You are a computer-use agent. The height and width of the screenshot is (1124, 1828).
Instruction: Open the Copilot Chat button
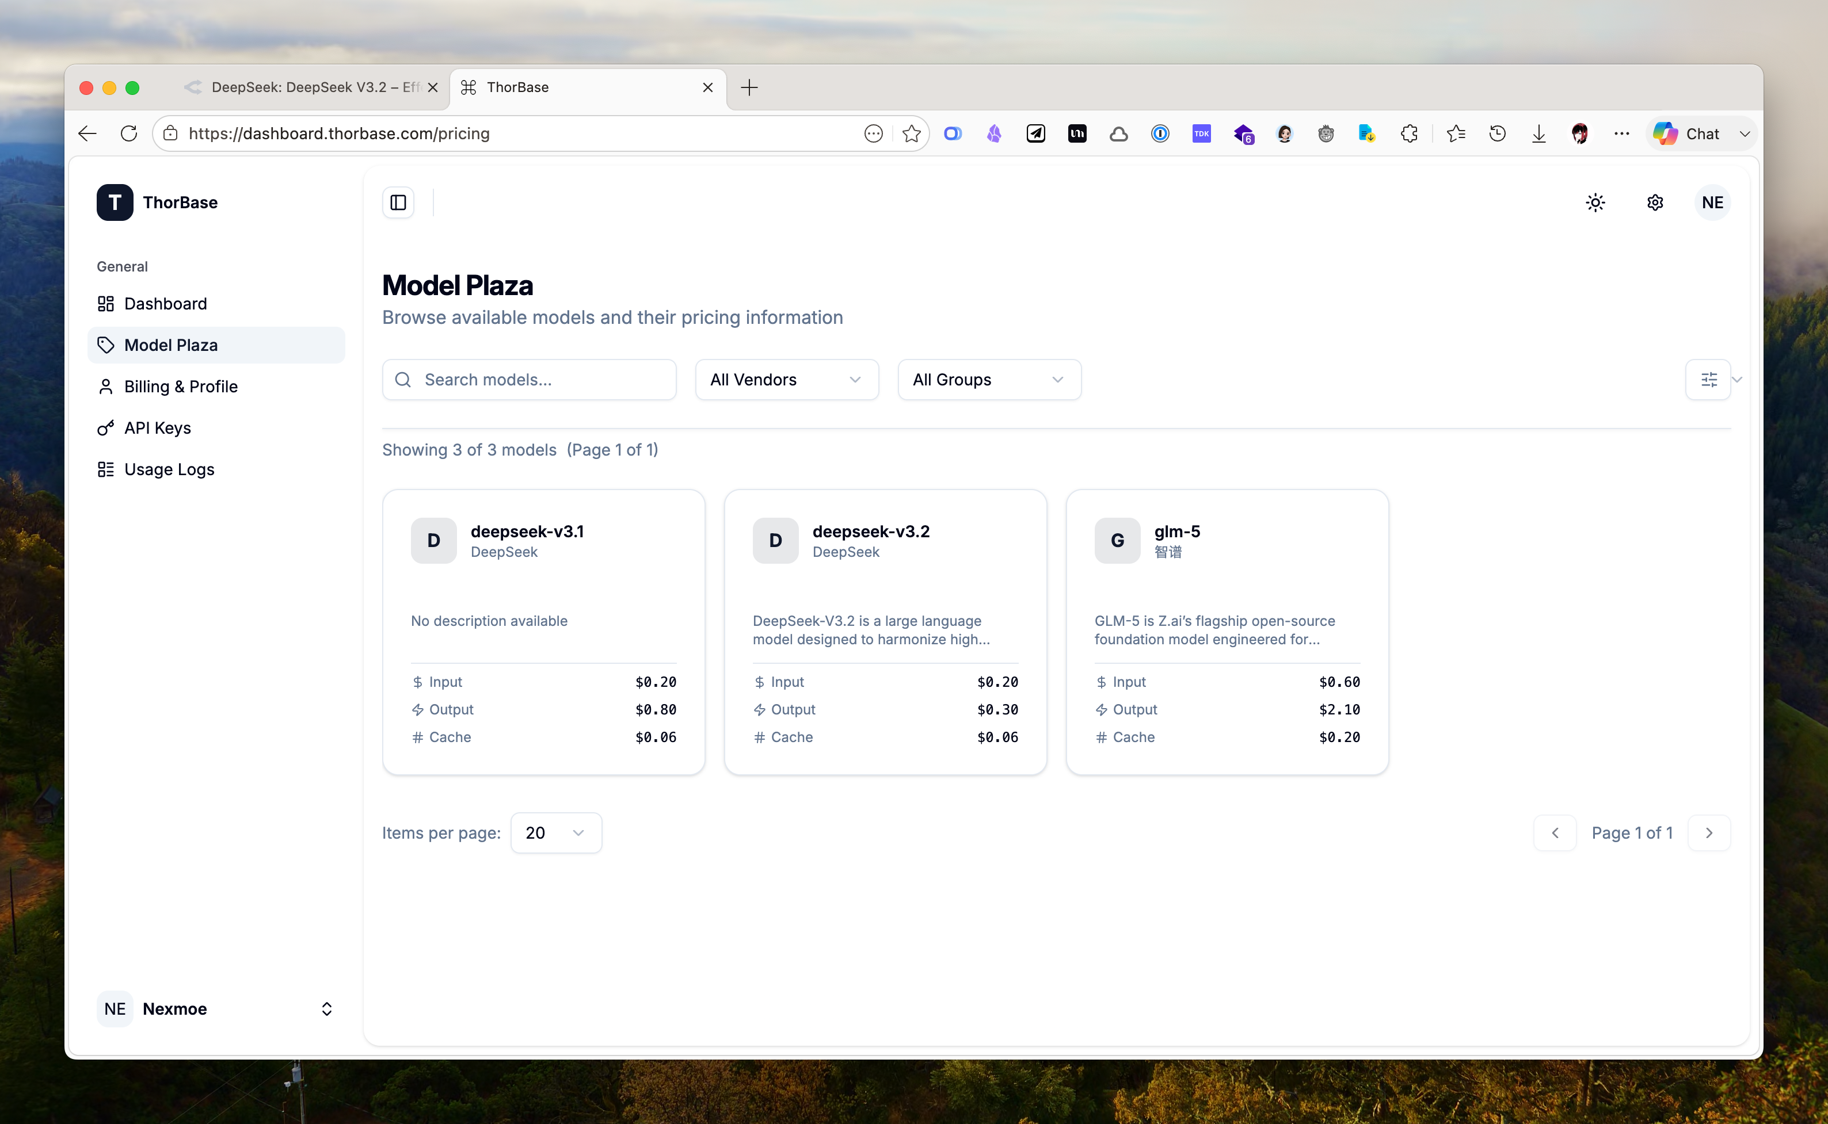pos(1701,134)
